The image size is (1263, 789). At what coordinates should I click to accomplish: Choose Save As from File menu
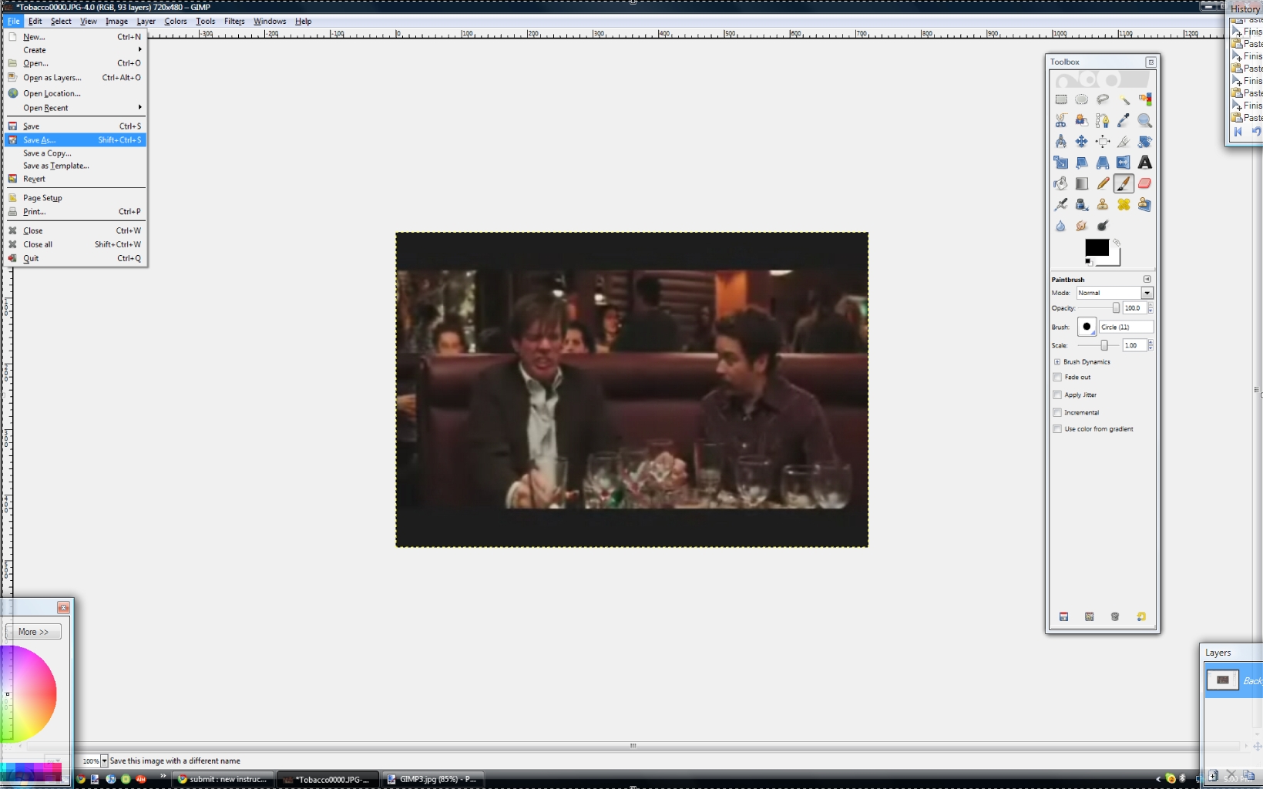(76, 140)
